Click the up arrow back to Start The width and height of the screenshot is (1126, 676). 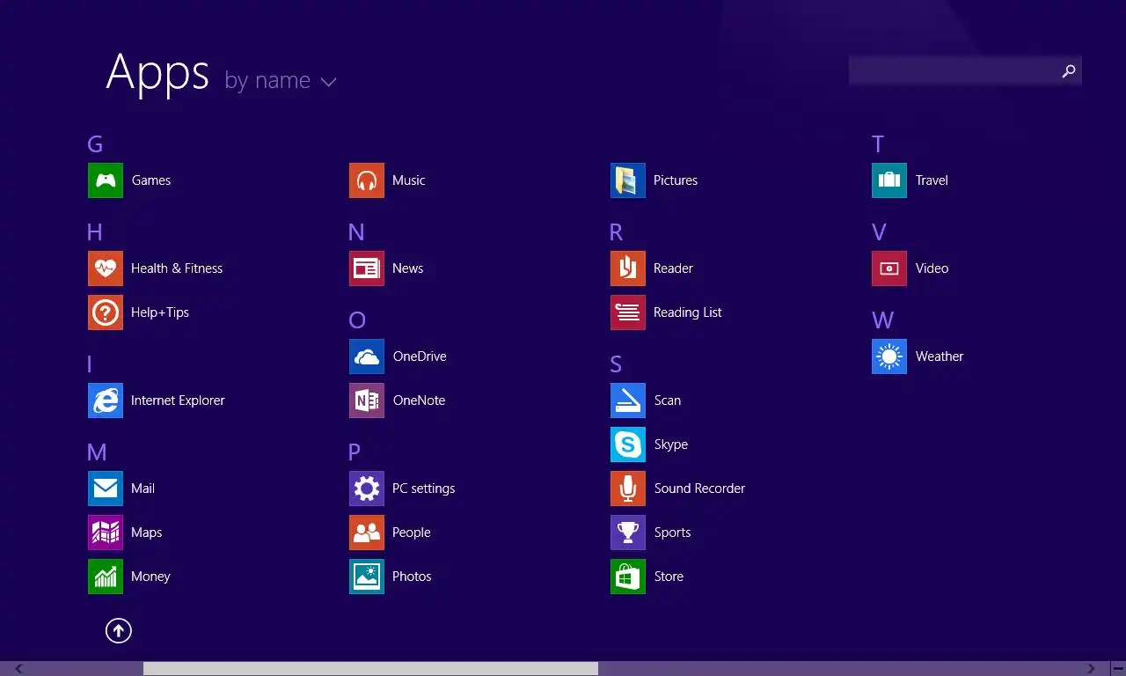[x=119, y=630]
